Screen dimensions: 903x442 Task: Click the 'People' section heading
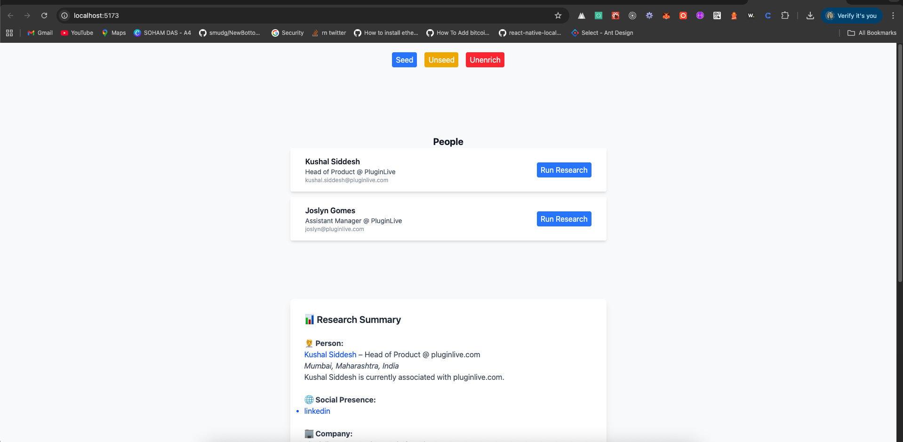(x=448, y=142)
